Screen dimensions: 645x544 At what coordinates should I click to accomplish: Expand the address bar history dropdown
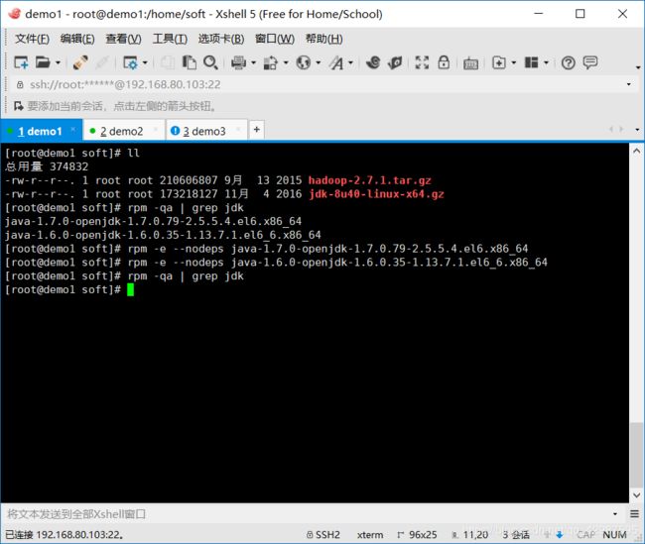pyautogui.click(x=629, y=84)
